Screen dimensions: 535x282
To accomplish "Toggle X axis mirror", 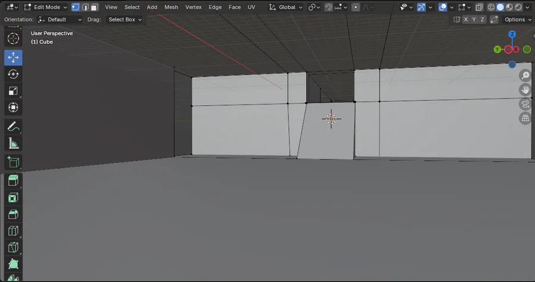I will click(465, 20).
